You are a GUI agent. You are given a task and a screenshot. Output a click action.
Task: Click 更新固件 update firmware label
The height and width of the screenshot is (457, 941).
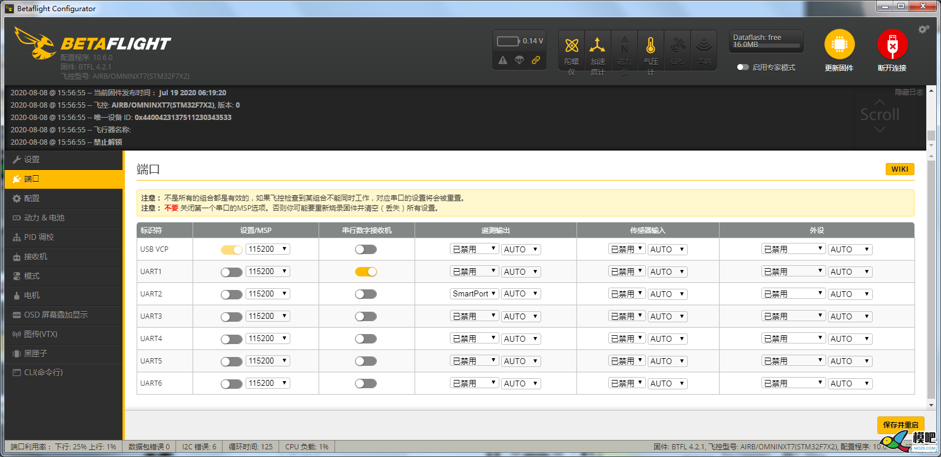point(839,68)
